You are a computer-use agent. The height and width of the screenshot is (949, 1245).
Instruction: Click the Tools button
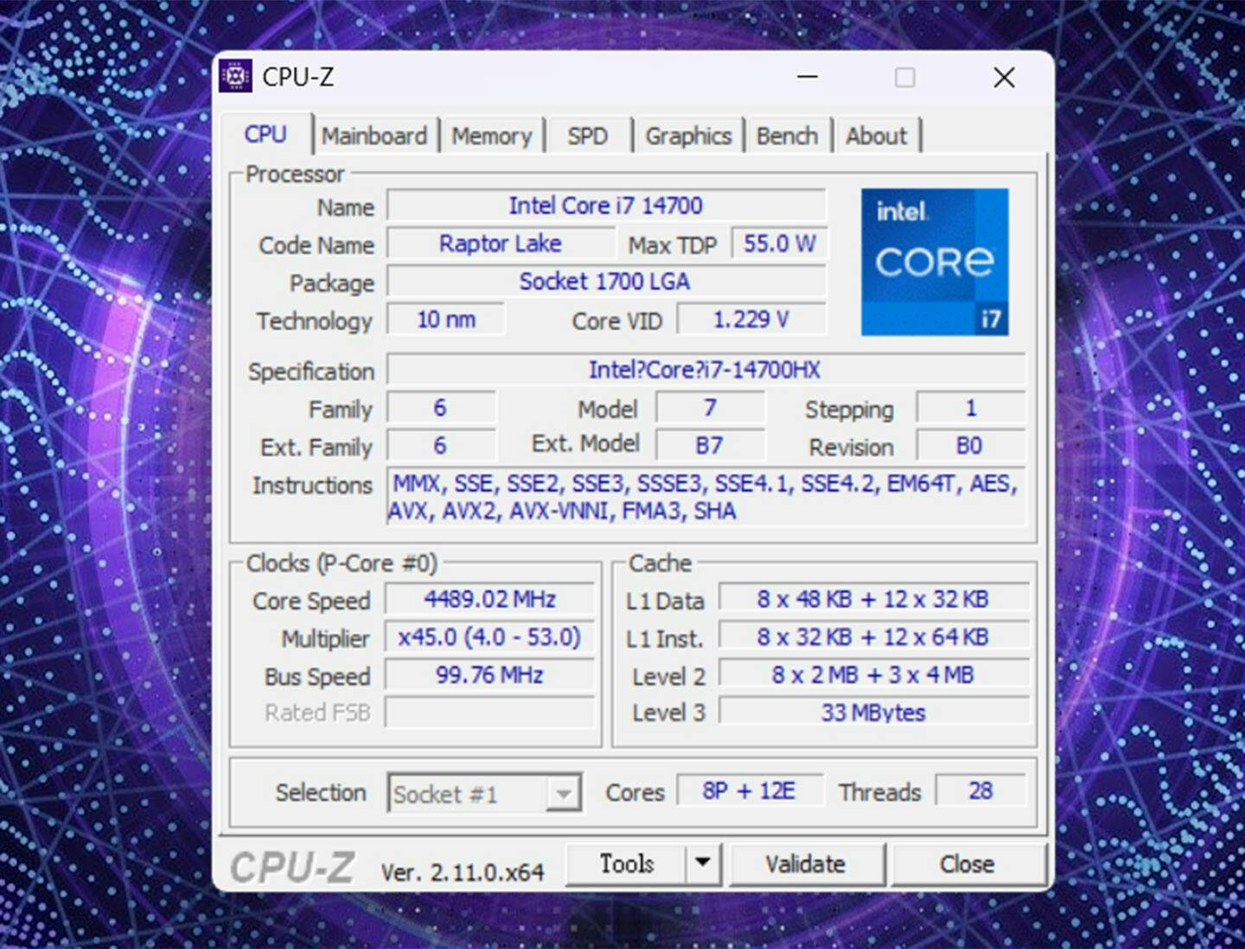coord(627,863)
